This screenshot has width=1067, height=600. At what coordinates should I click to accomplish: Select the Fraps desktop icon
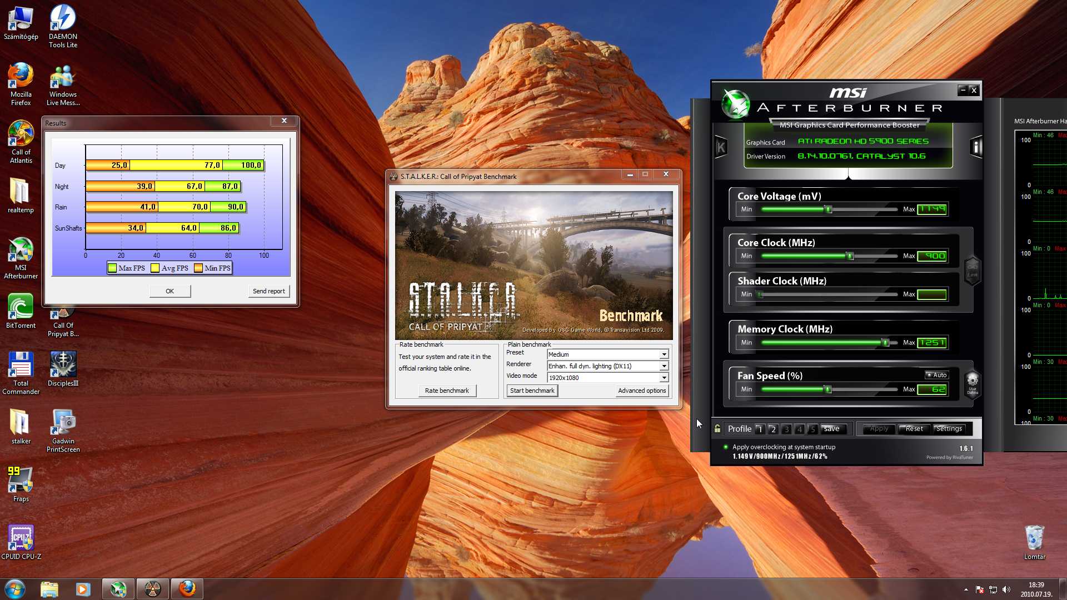[21, 484]
